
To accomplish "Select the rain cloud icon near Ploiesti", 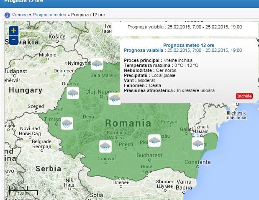I will tap(154, 141).
